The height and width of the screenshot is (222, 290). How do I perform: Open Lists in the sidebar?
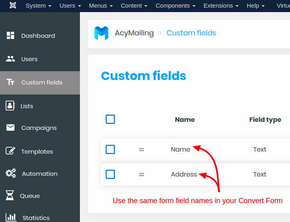[27, 106]
